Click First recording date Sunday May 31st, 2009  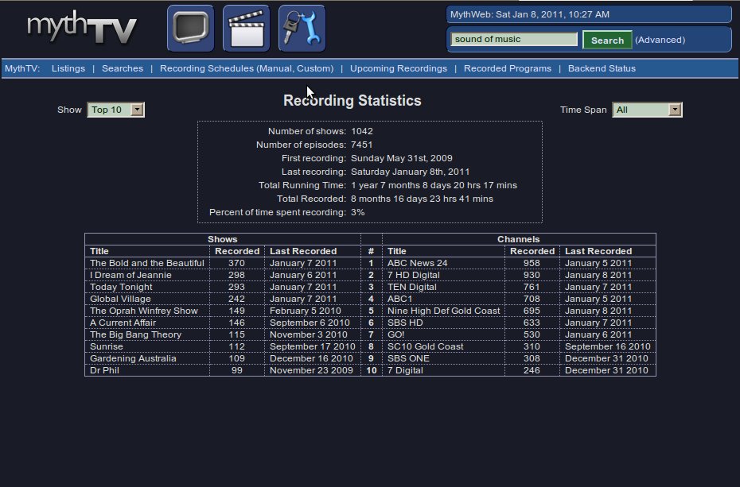point(401,158)
